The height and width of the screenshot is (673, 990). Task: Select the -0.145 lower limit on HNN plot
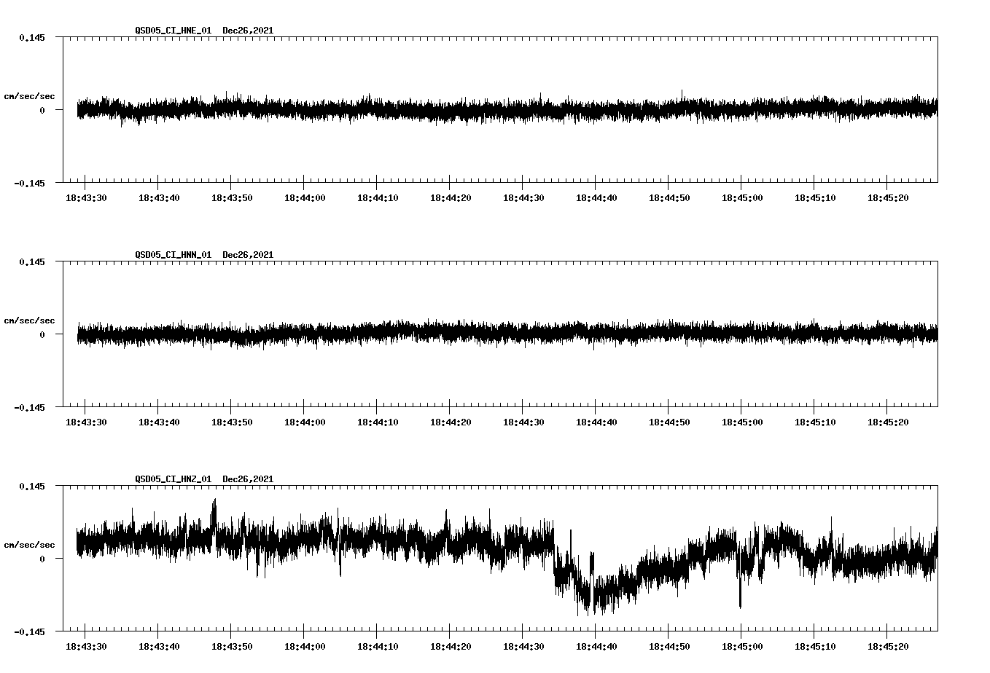click(29, 407)
